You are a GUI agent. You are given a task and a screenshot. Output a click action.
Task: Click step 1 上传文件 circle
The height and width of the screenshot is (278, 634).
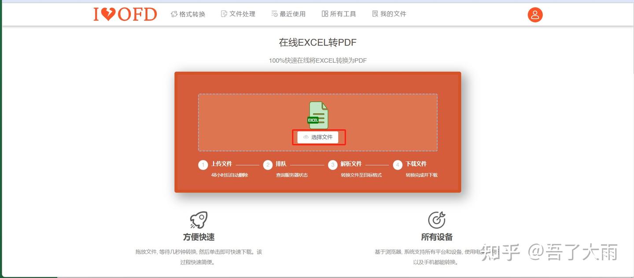[x=203, y=165]
